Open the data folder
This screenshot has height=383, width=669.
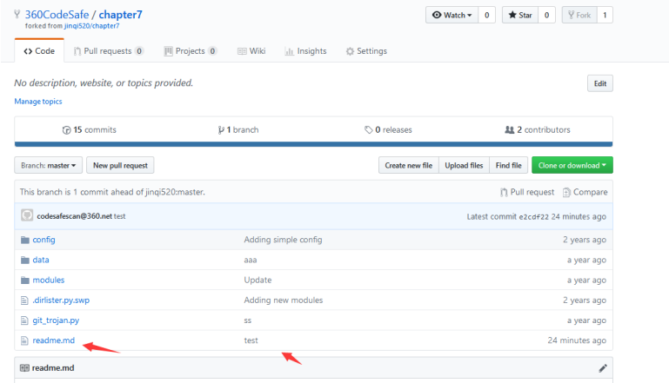41,260
